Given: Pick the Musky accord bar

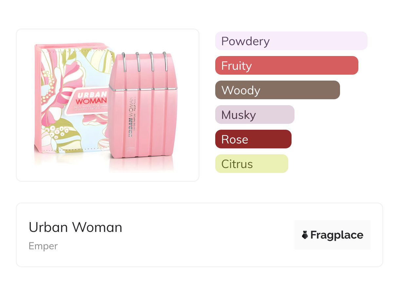Looking at the screenshot, I should click(255, 115).
